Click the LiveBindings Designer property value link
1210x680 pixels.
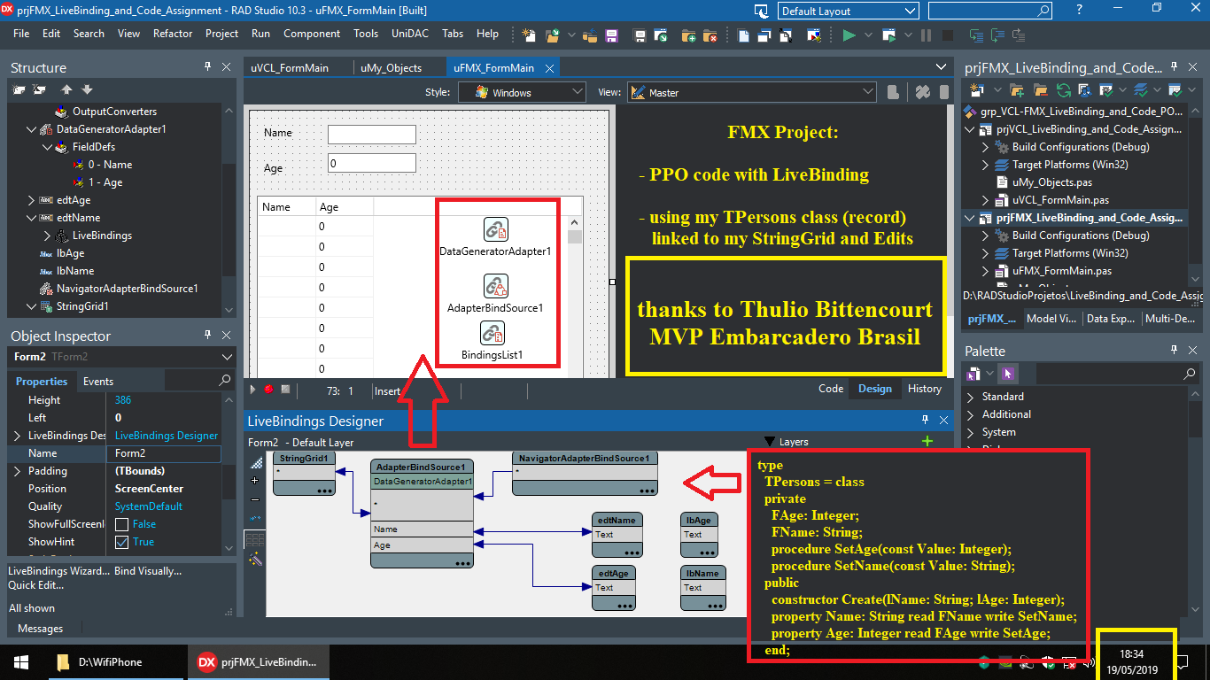click(167, 436)
